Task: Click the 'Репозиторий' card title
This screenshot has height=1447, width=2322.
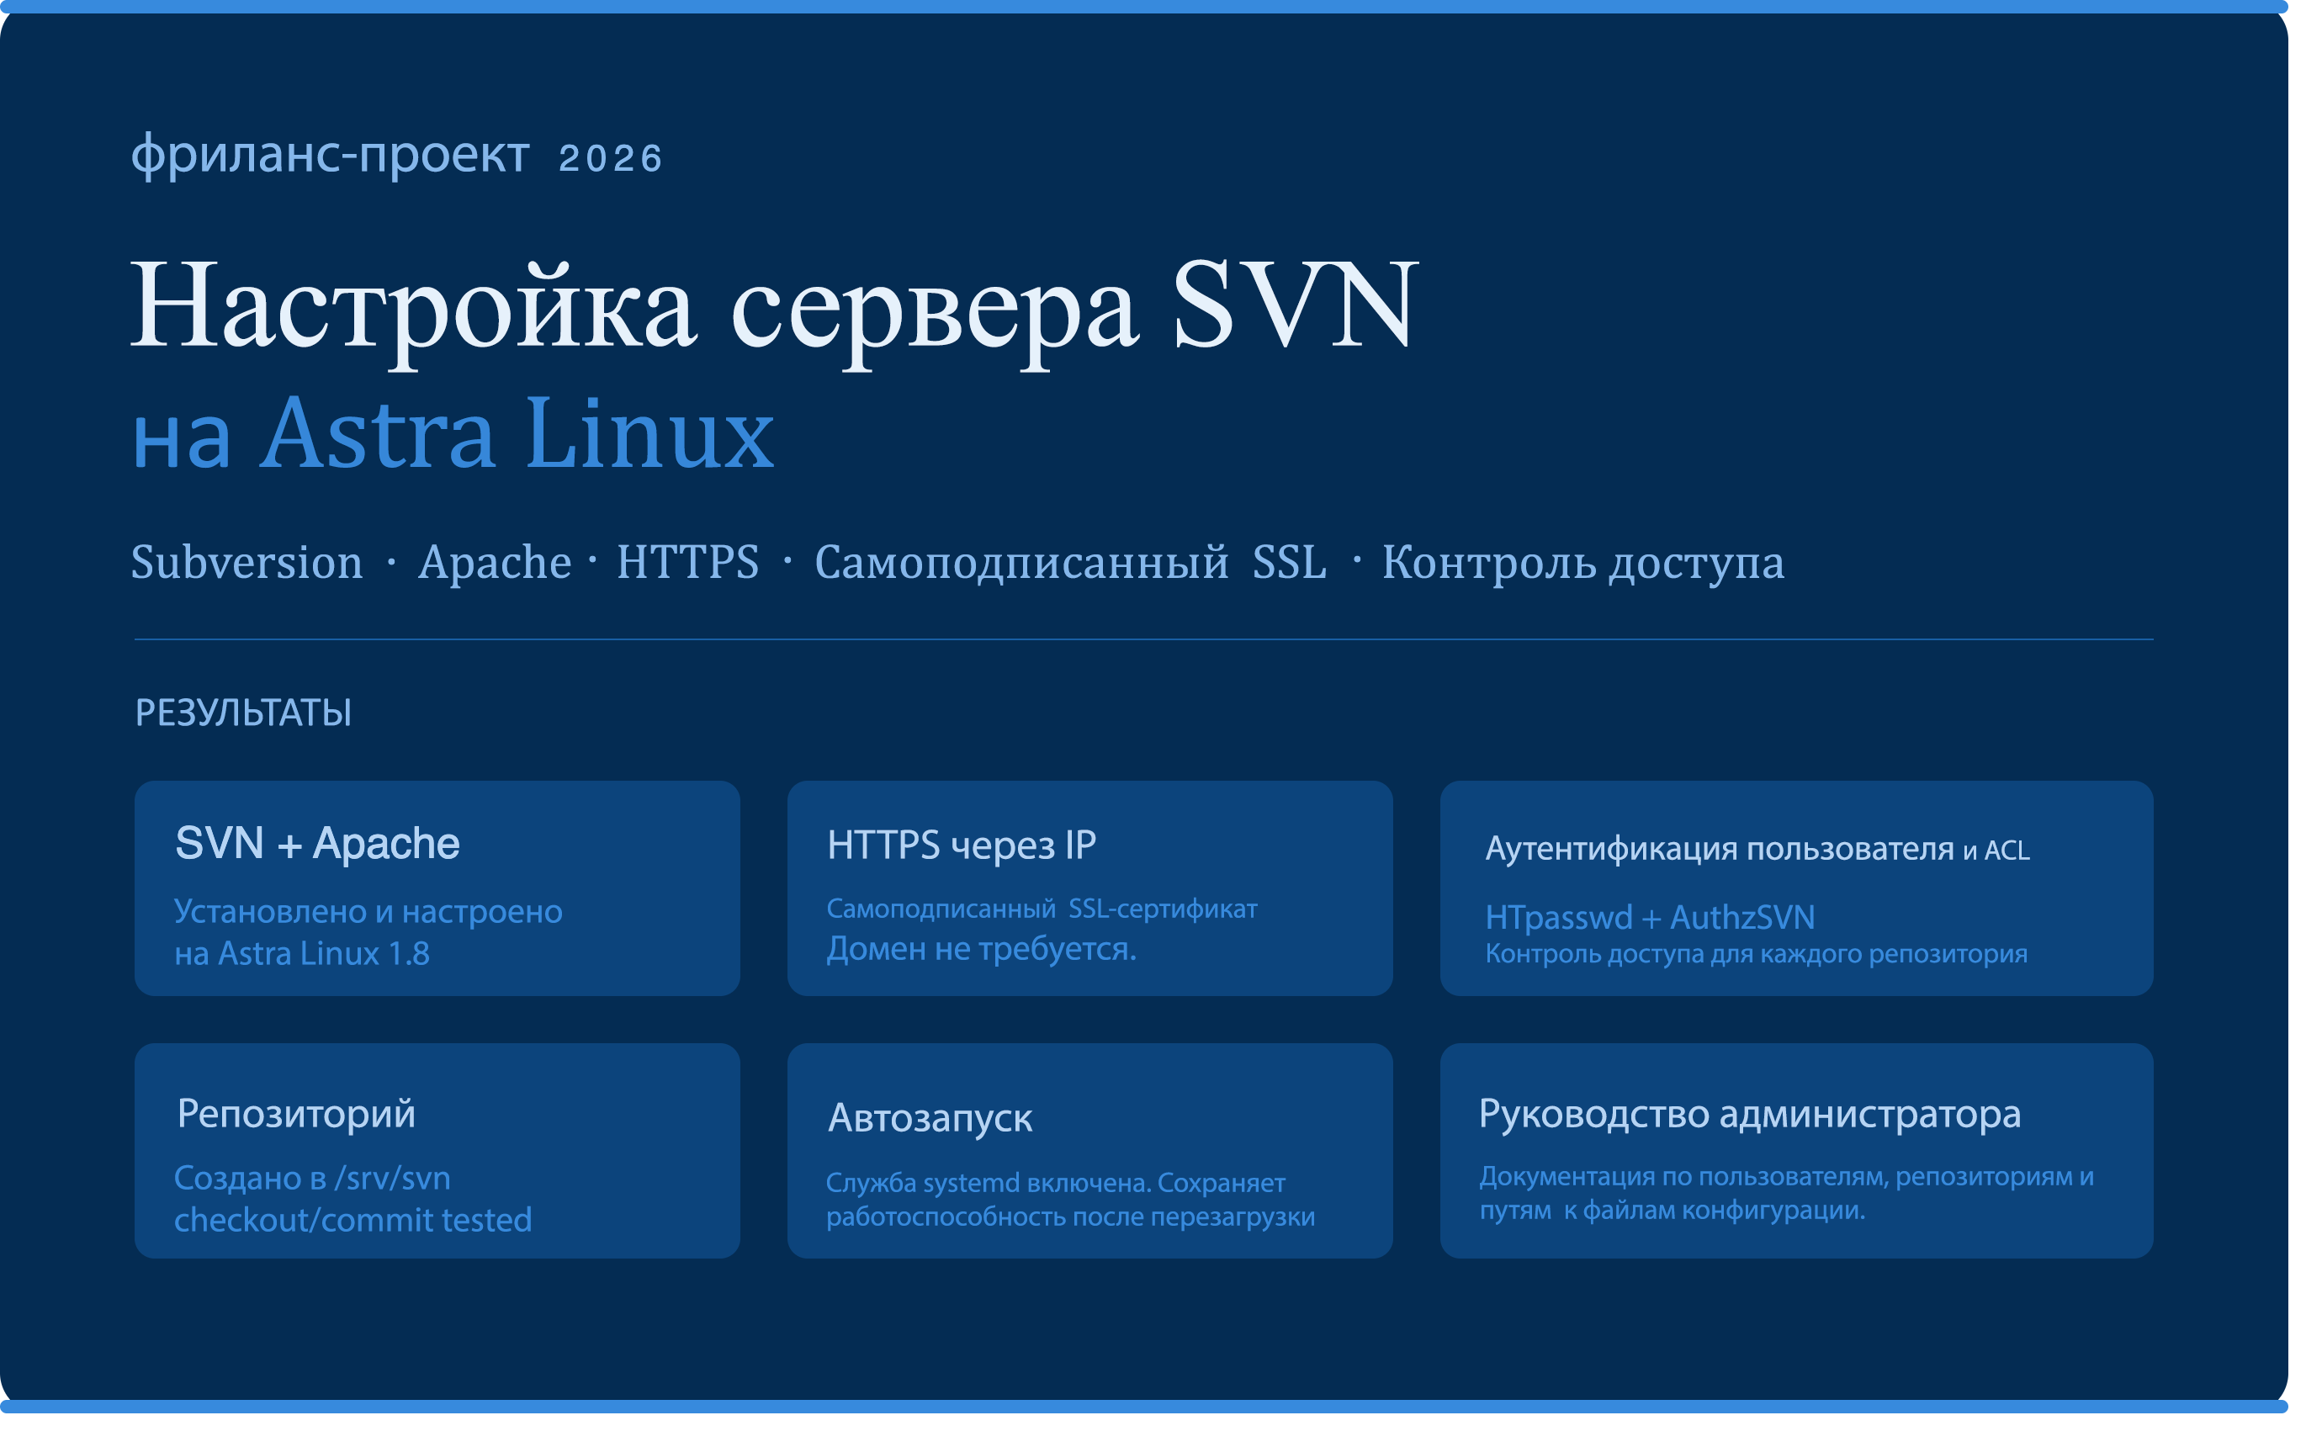Action: click(x=297, y=1115)
